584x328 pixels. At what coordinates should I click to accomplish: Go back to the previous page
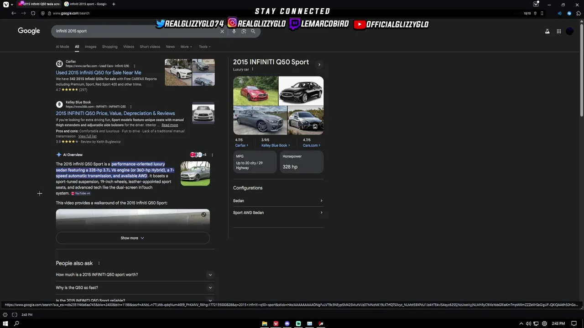point(14,13)
